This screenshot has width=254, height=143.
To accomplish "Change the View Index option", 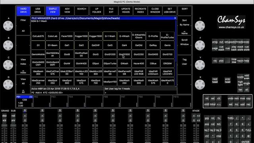I will [23, 65].
